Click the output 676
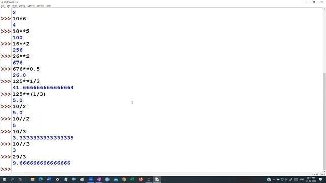326x183 pixels. 18,63
